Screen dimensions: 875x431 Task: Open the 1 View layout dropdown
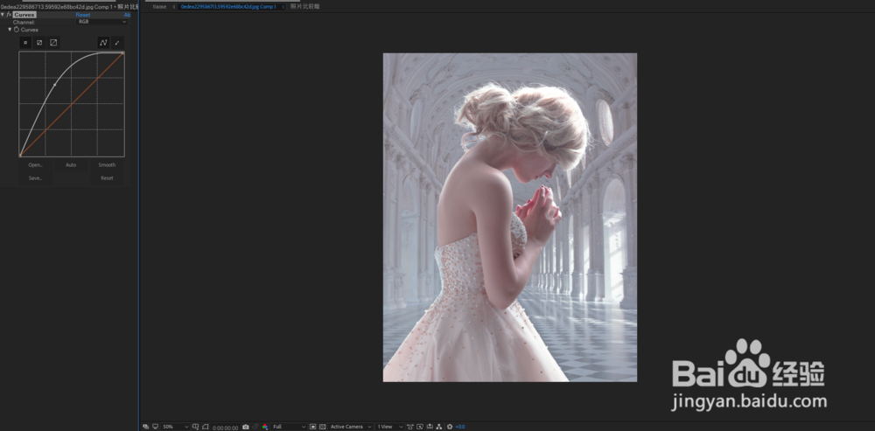(389, 427)
